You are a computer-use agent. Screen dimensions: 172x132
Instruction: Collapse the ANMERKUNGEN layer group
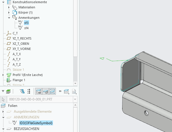coord(3,117)
